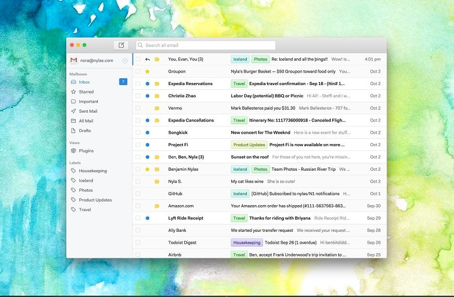Image resolution: width=454 pixels, height=297 pixels.
Task: Click the Inbox unread count badge 7
Action: 123,81
